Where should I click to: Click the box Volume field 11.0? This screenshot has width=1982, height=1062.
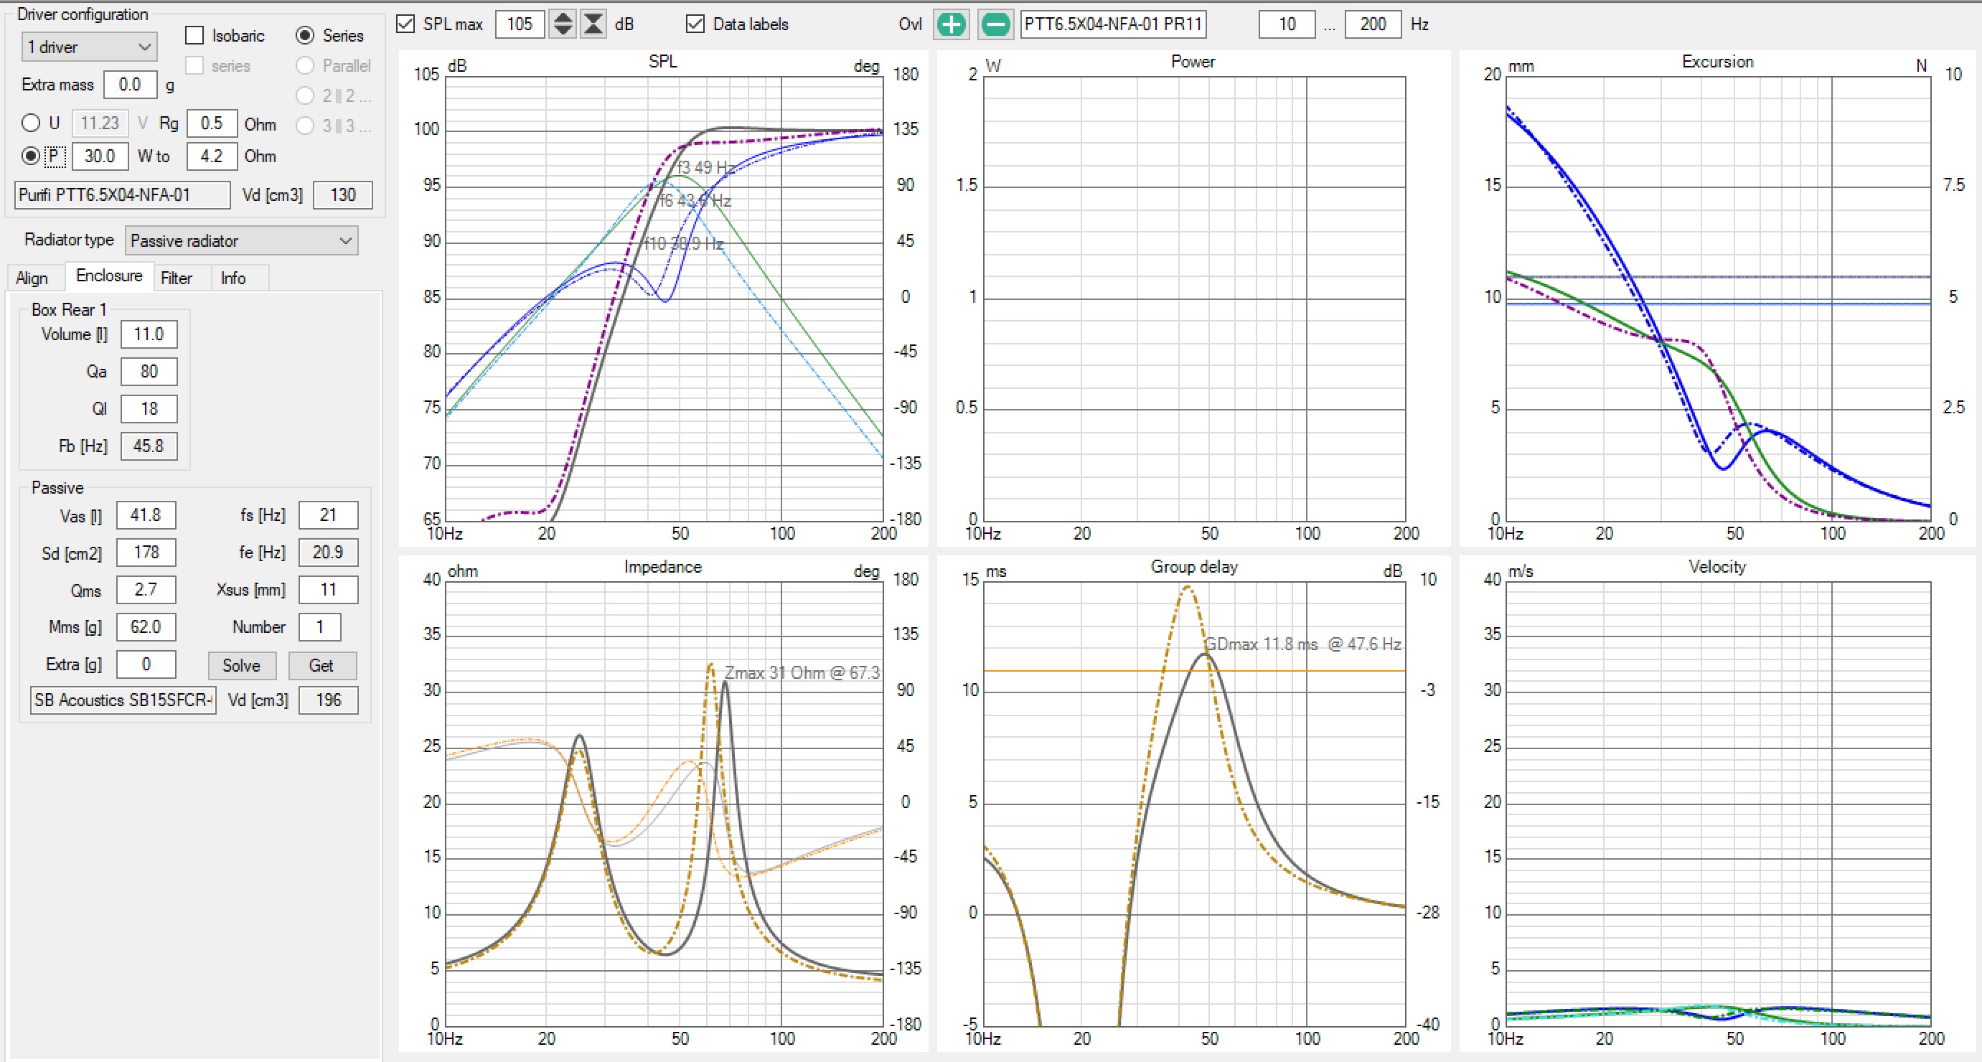pyautogui.click(x=149, y=335)
